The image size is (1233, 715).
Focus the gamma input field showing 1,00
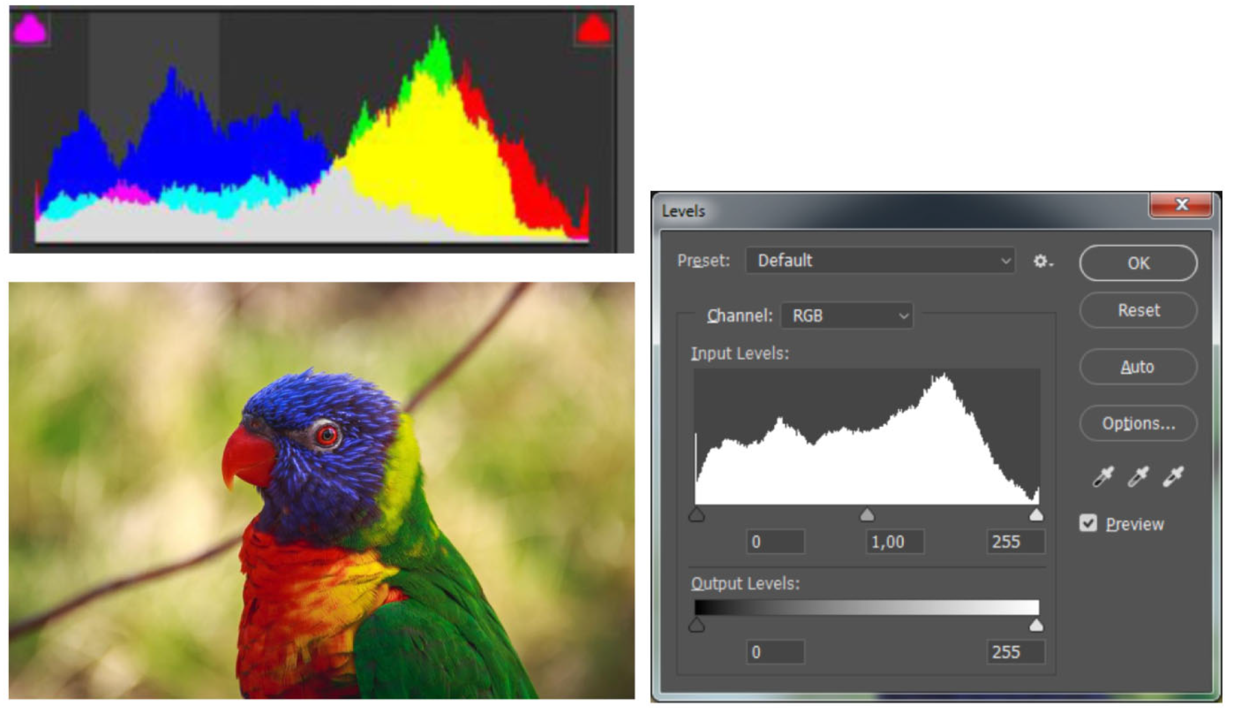894,542
